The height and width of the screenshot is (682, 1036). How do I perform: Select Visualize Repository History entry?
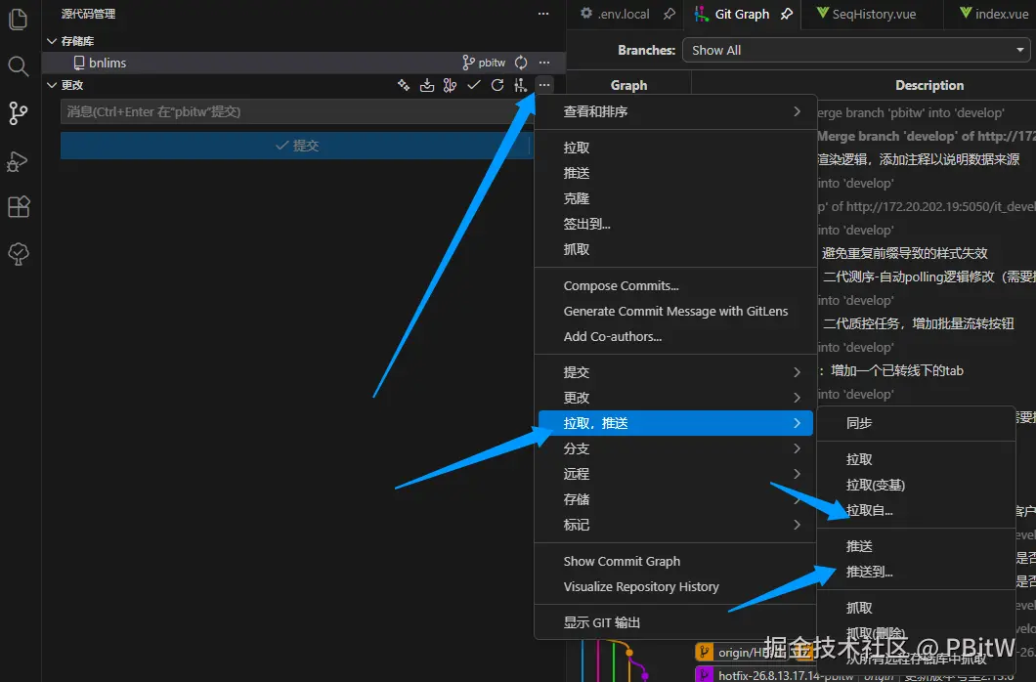click(676, 587)
